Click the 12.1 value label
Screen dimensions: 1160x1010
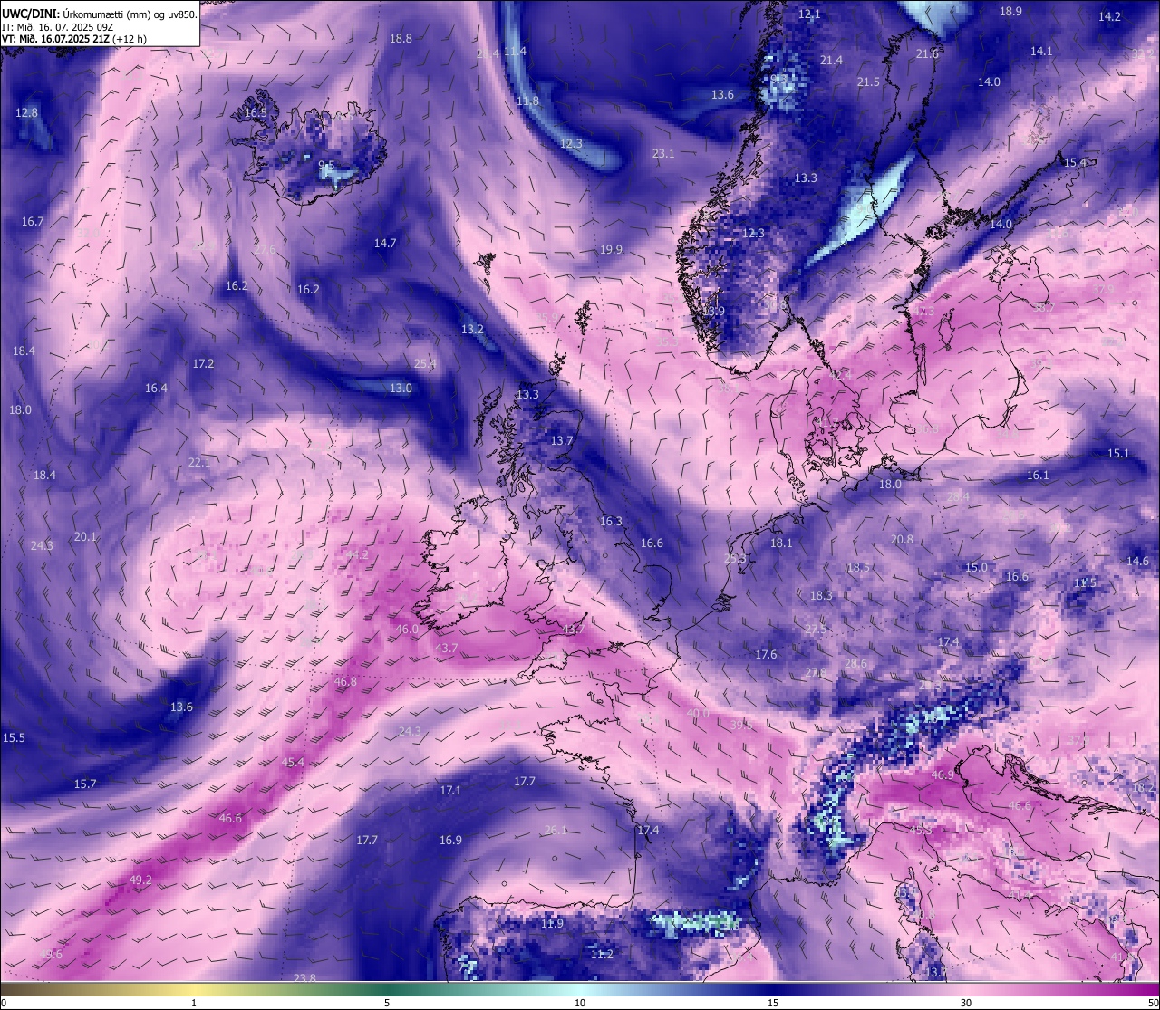(809, 14)
